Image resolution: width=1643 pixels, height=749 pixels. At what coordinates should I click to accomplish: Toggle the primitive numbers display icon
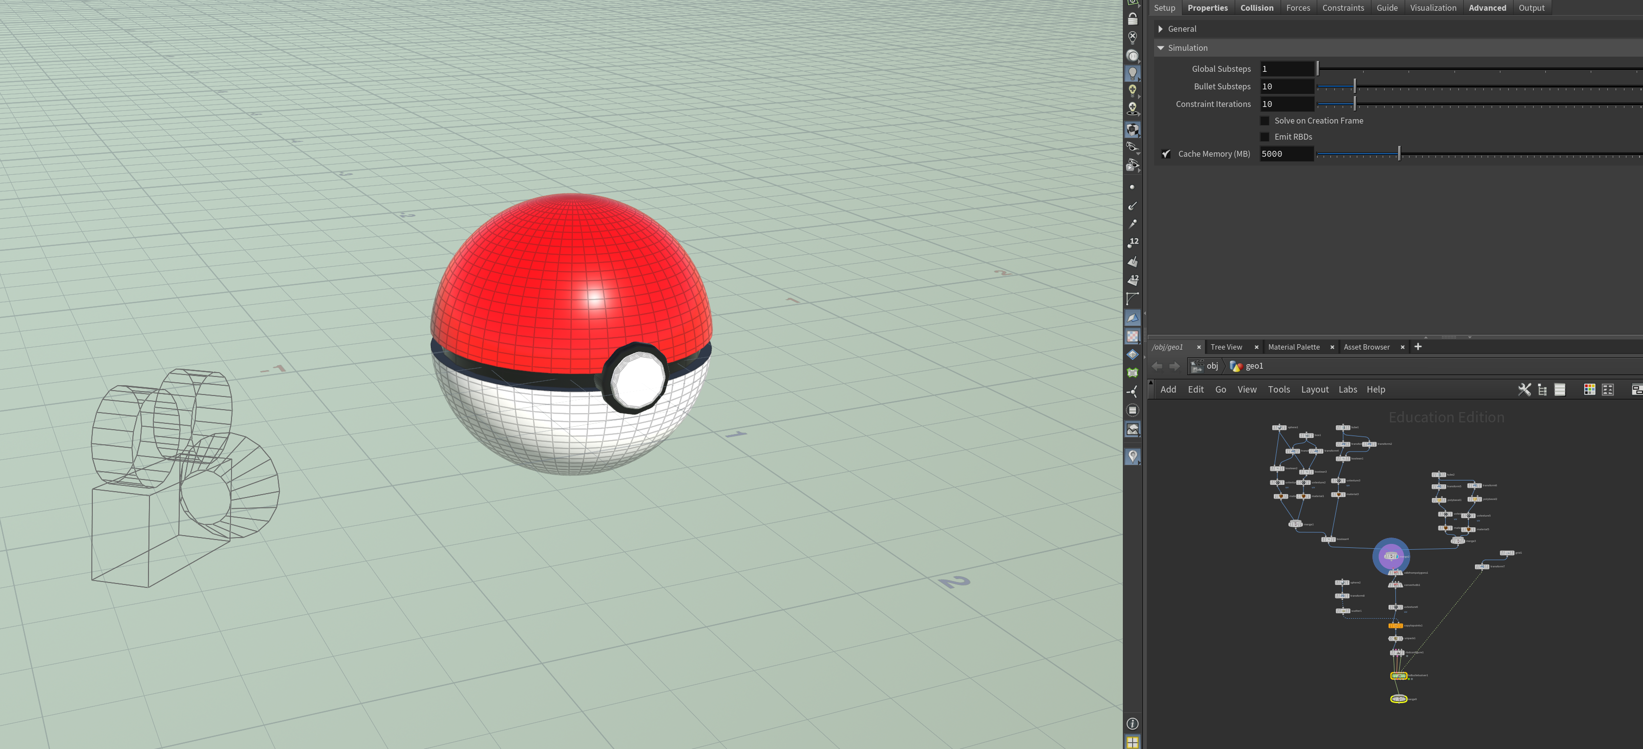click(x=1132, y=280)
